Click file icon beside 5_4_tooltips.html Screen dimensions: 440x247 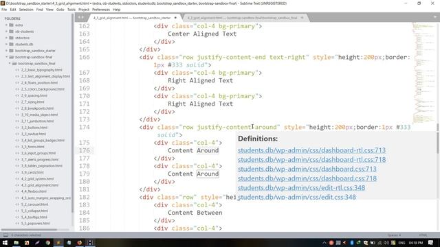pyautogui.click(x=17, y=217)
